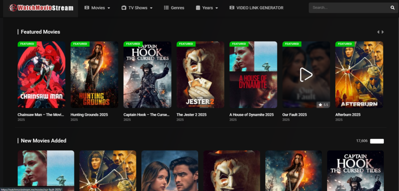Expand the Years dropdown menu
399x191 pixels.
click(207, 8)
